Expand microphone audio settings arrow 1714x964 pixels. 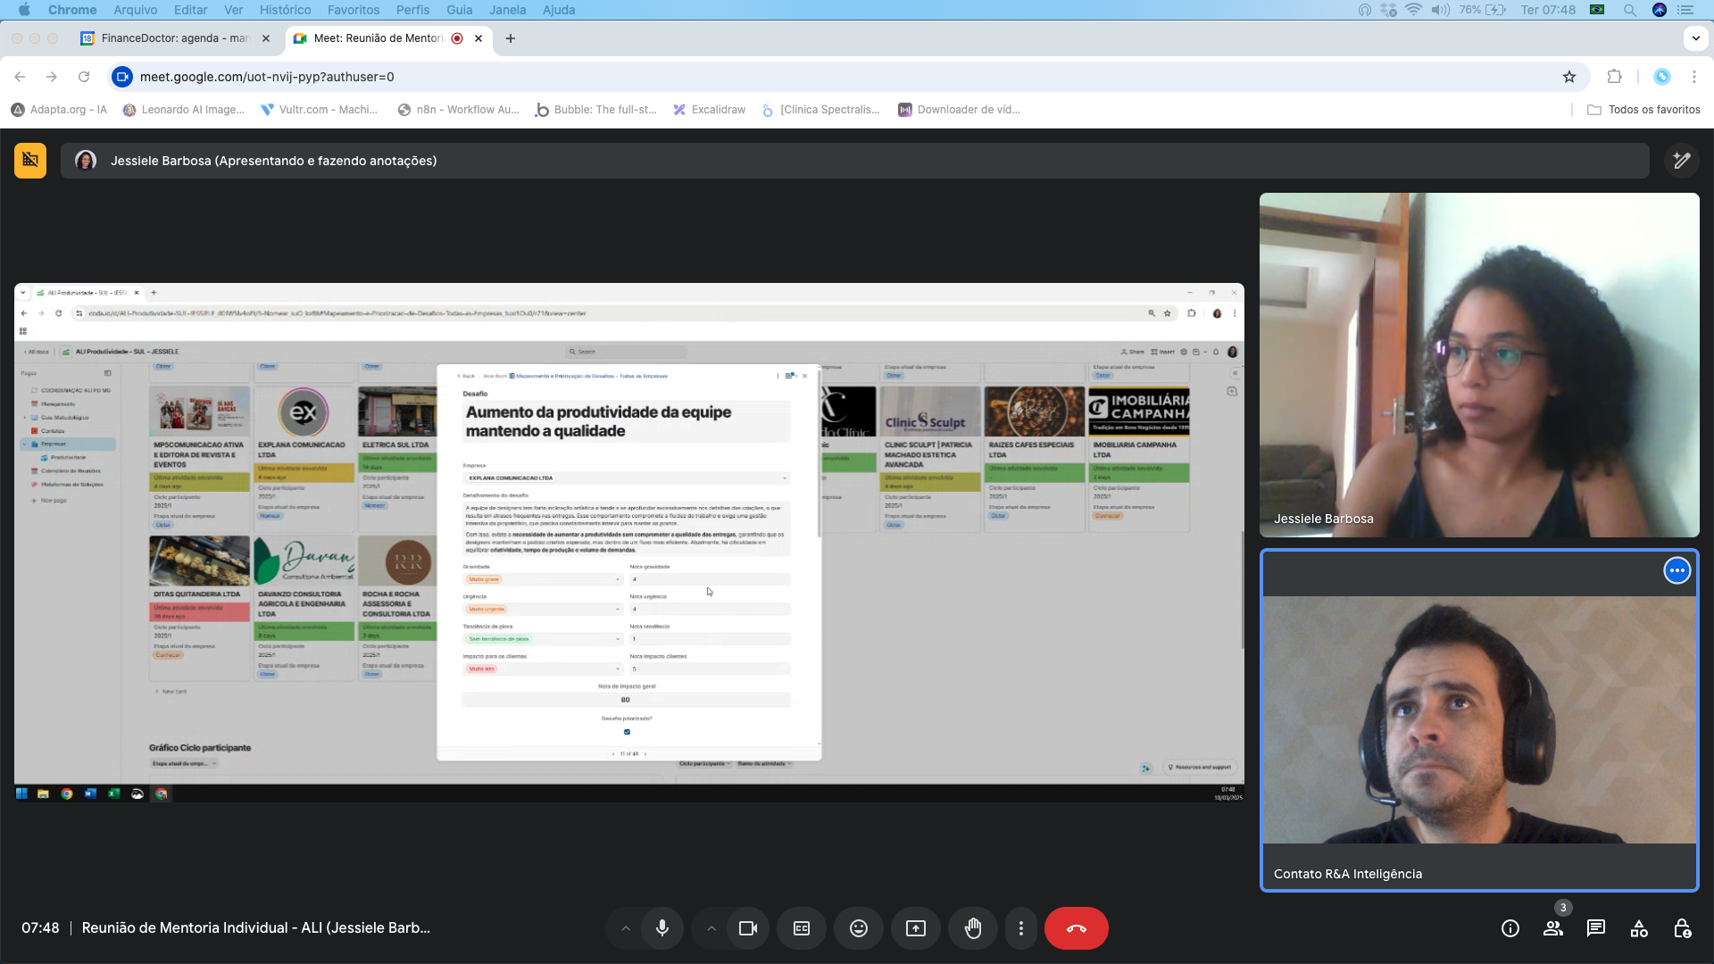[x=626, y=928]
